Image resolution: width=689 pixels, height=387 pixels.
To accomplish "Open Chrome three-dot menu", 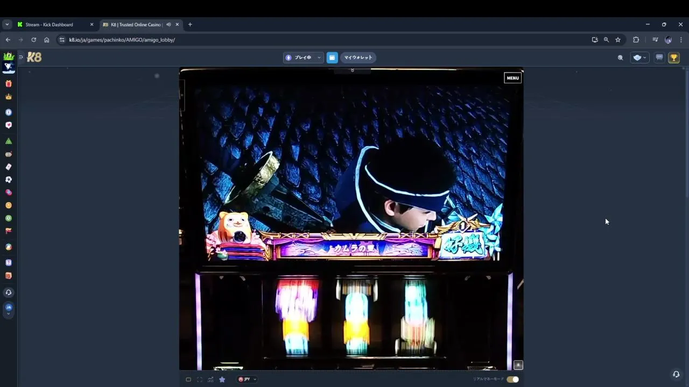I will pyautogui.click(x=681, y=40).
